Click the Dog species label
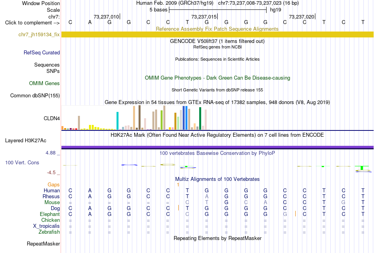 point(56,208)
